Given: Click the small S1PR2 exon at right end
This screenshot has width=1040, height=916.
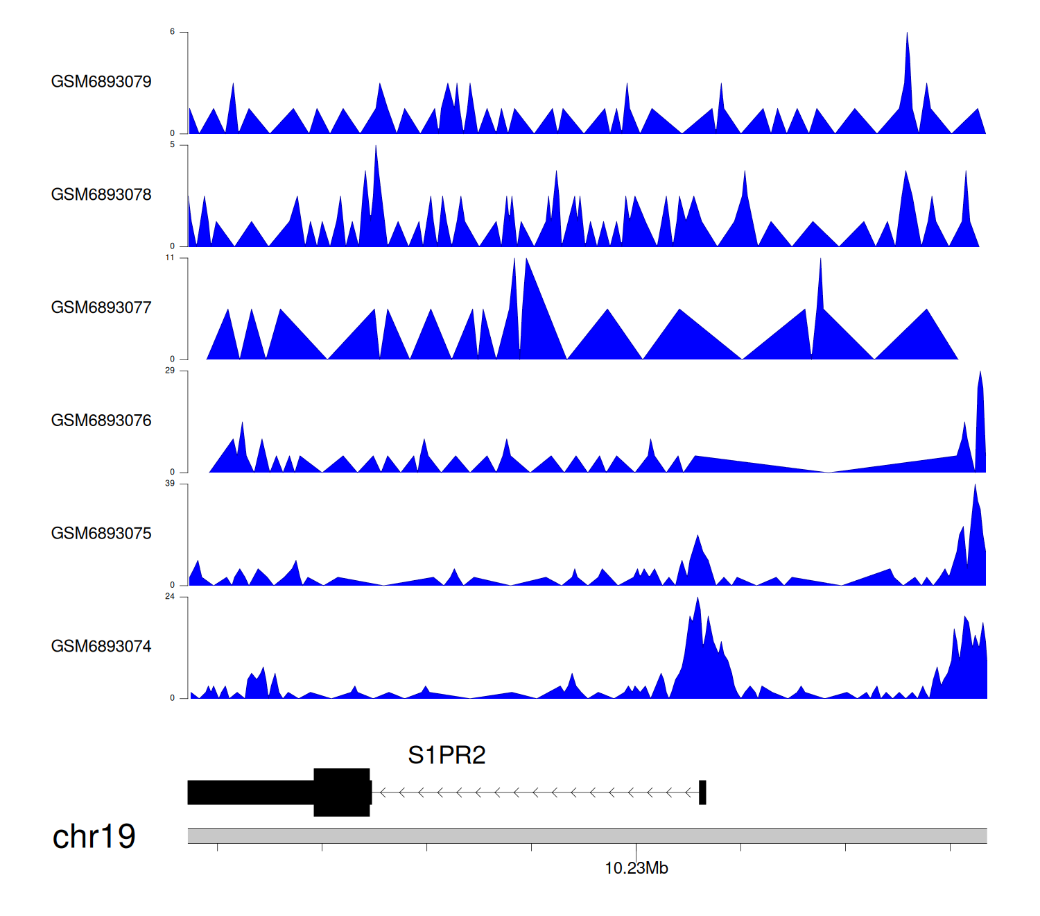Looking at the screenshot, I should 702,792.
